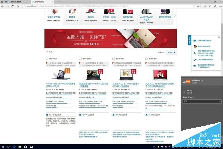This screenshot has height=149, width=223.
Task: Go back using the browser back arrow
Action: point(2,6)
